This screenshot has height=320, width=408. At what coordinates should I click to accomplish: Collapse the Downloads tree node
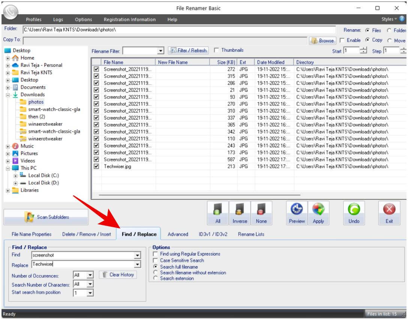pyautogui.click(x=8, y=95)
